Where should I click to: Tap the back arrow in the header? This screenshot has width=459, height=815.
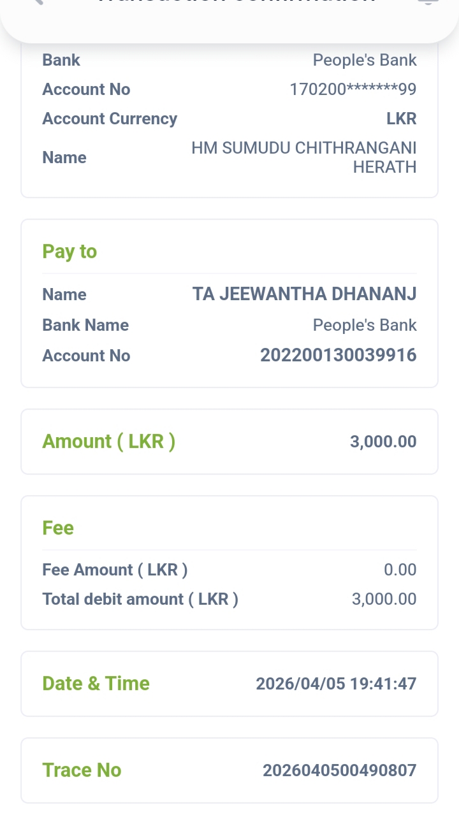(x=37, y=2)
